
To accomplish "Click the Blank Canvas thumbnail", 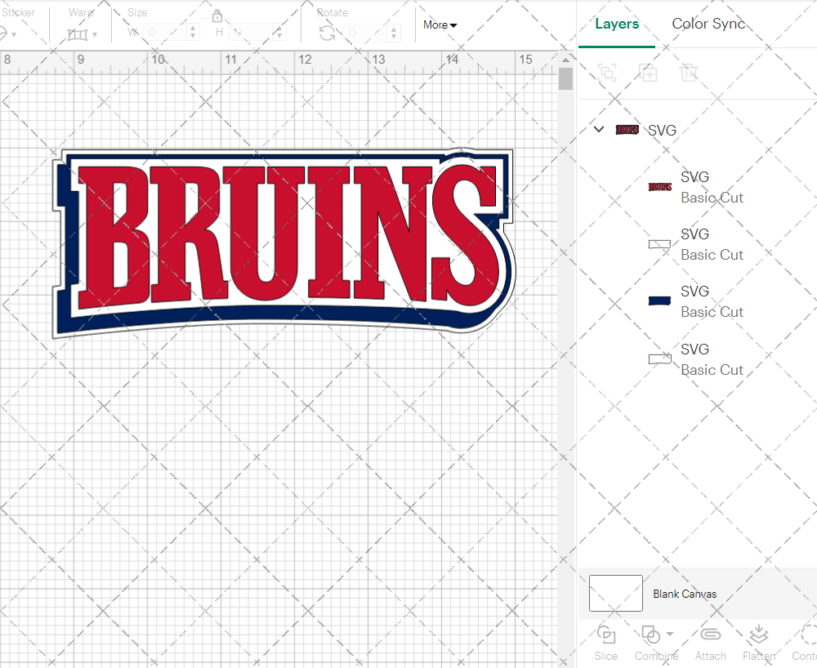I will click(615, 593).
